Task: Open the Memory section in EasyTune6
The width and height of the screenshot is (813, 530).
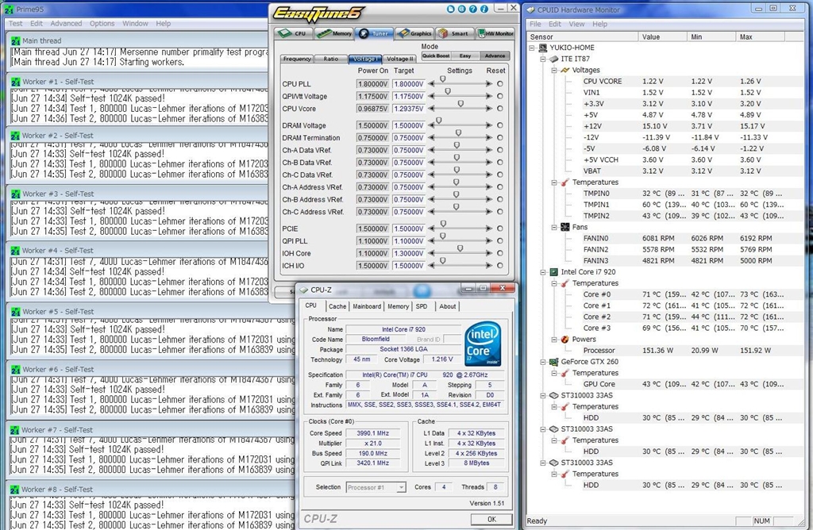Action: pos(335,34)
